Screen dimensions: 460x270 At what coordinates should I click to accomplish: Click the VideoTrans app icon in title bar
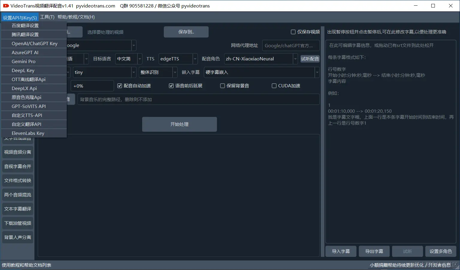[x=6, y=6]
